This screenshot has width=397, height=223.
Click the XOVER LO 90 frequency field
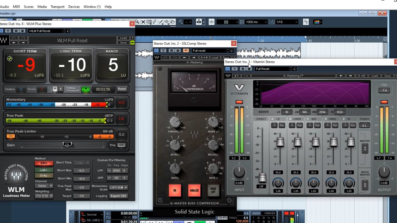[x=287, y=112]
